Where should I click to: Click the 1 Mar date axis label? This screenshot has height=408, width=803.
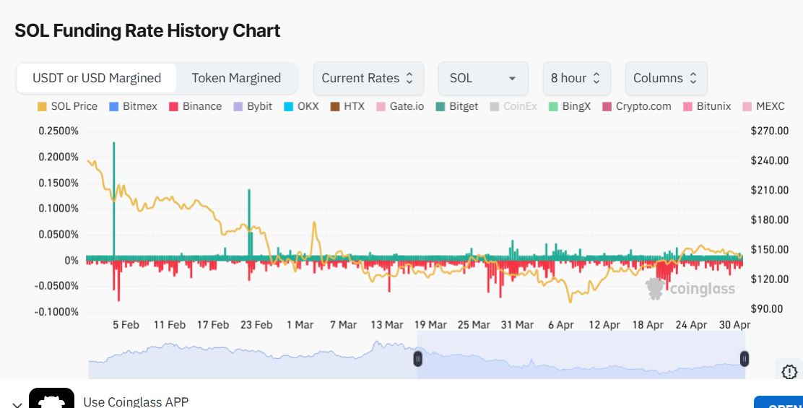tap(300, 324)
